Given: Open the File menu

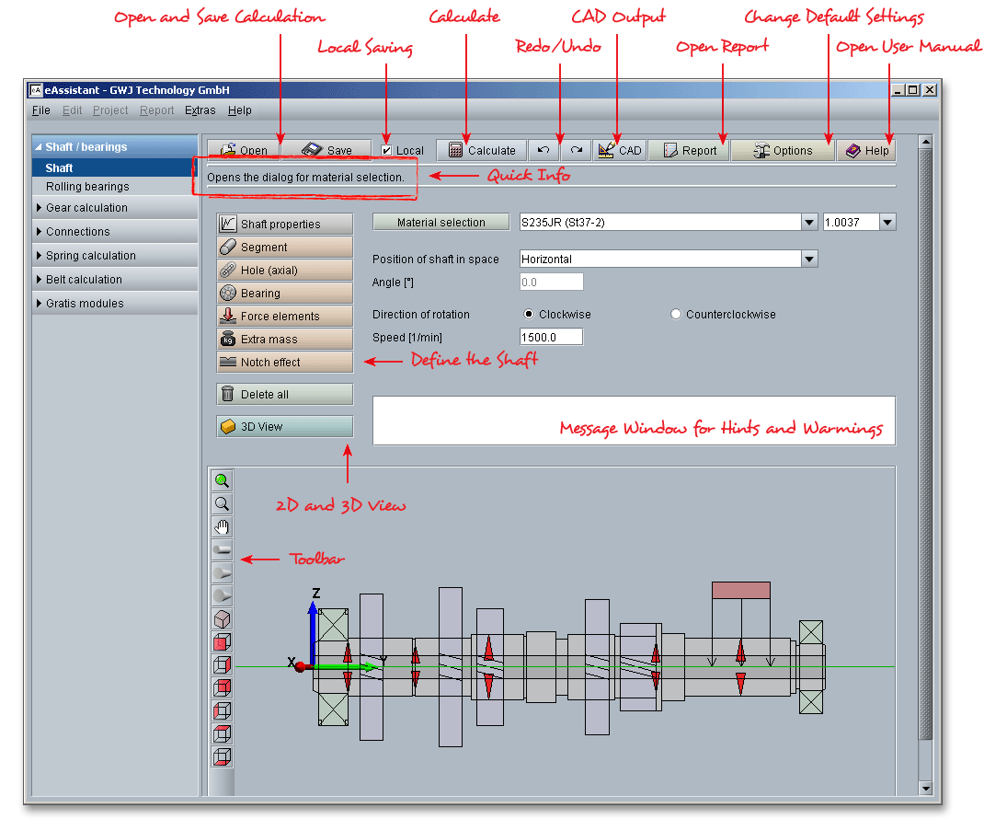Looking at the screenshot, I should point(40,110).
